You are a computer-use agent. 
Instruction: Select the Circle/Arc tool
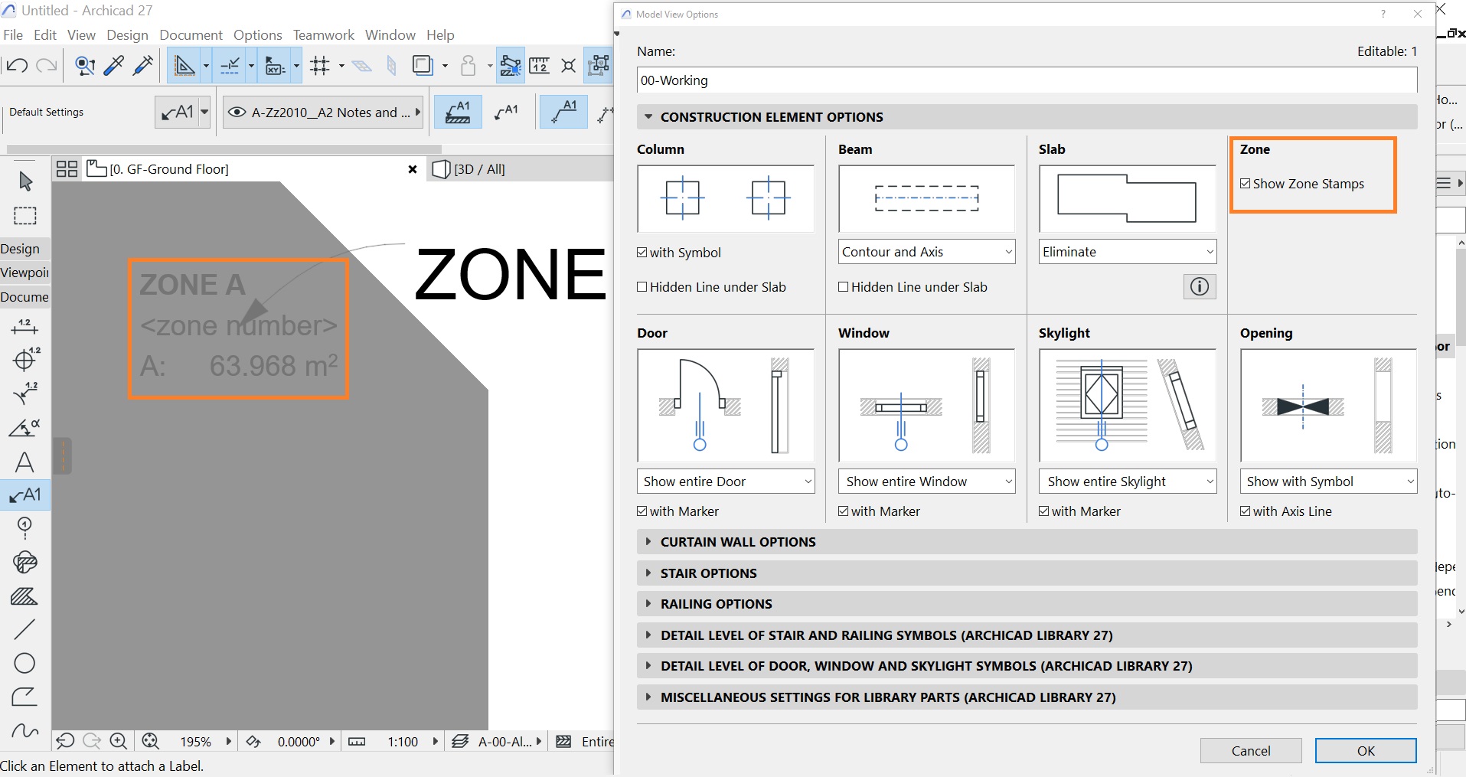24,663
